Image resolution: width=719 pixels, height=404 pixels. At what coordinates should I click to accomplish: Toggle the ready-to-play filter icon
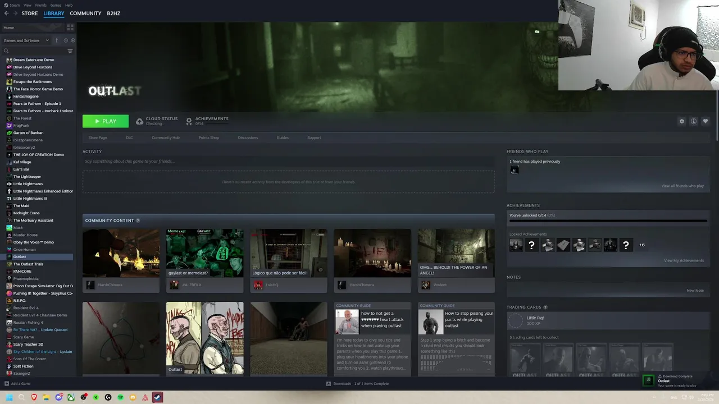coord(72,40)
